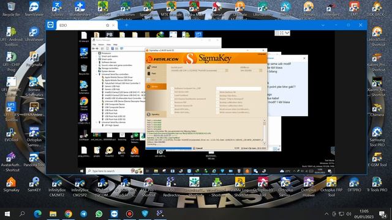Open the Pandora Tool desktop shortcut
Image resolution: width=392 pixels, height=220 pixels.
(x=34, y=159)
